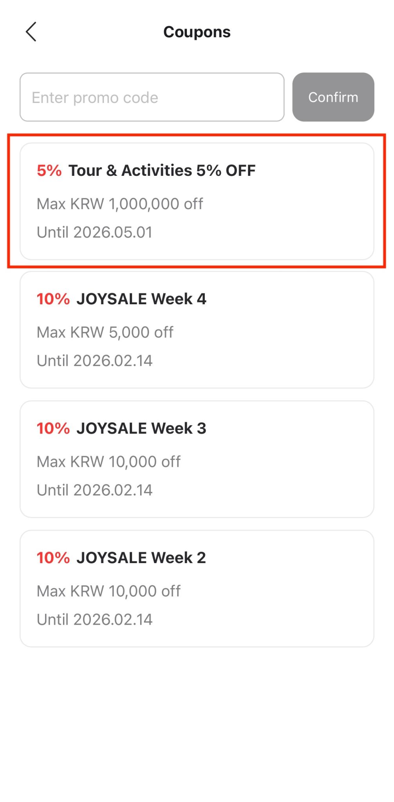The height and width of the screenshot is (802, 394).
Task: Tap the expiry date on JOYSALE Week 4
Action: coord(94,361)
